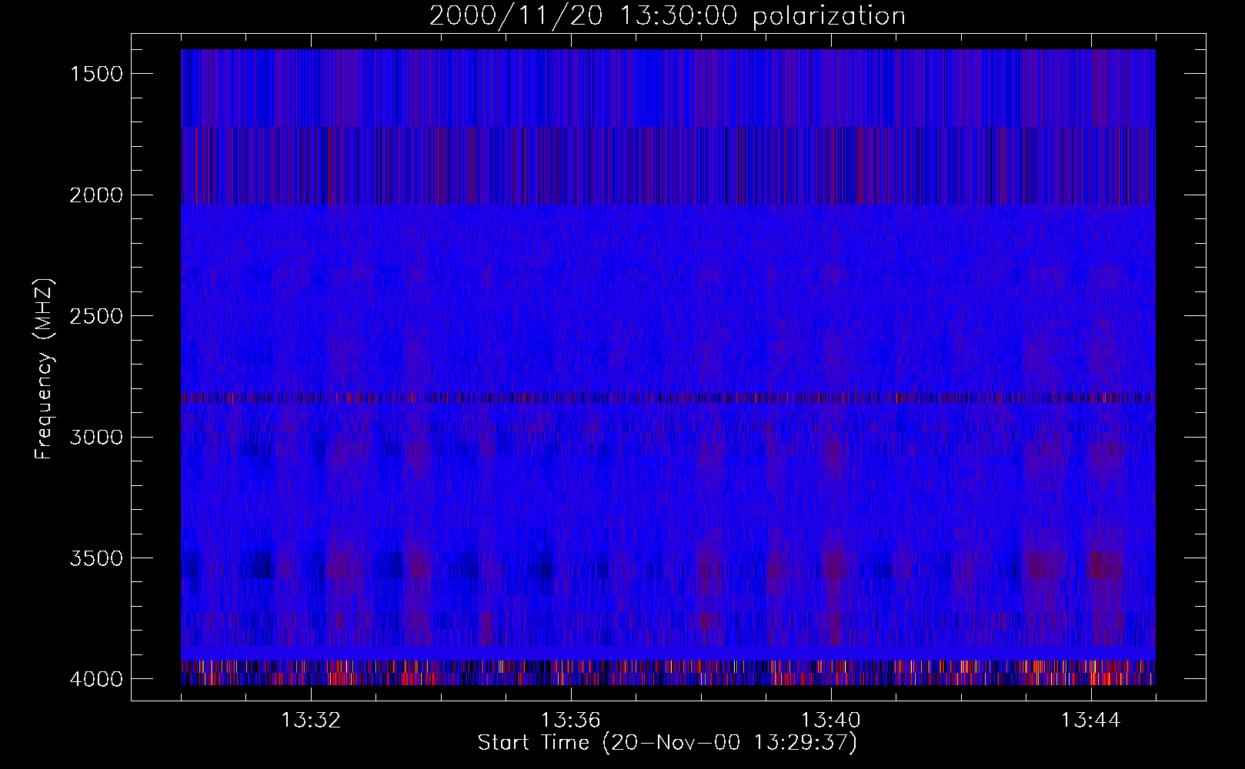This screenshot has width=1245, height=769.
Task: Click the 2000 frequency tick label
Action: click(x=96, y=195)
